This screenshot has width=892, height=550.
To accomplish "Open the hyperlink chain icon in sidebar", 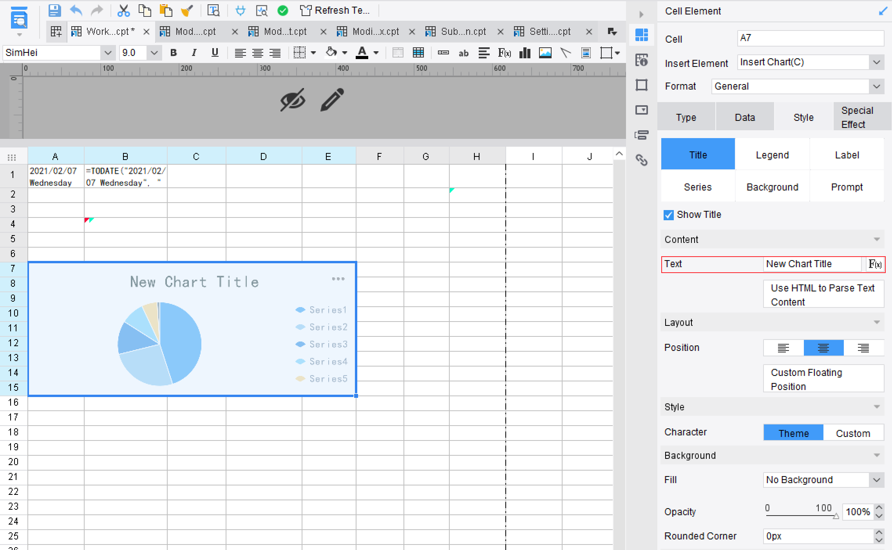I will (x=642, y=160).
